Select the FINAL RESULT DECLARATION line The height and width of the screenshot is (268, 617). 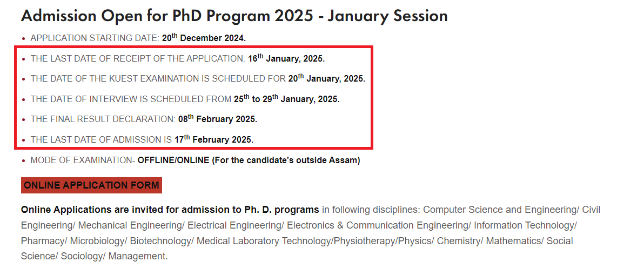click(144, 119)
